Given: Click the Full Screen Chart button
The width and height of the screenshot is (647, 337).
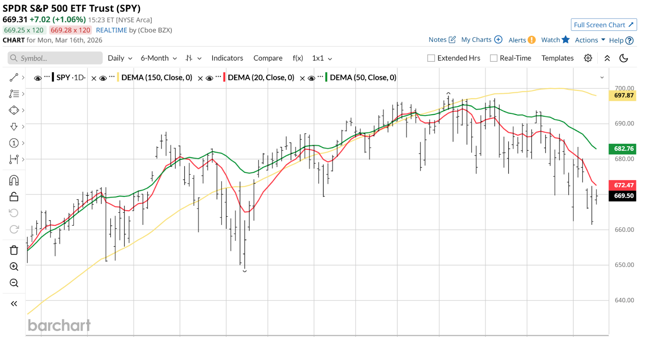Looking at the screenshot, I should point(603,25).
